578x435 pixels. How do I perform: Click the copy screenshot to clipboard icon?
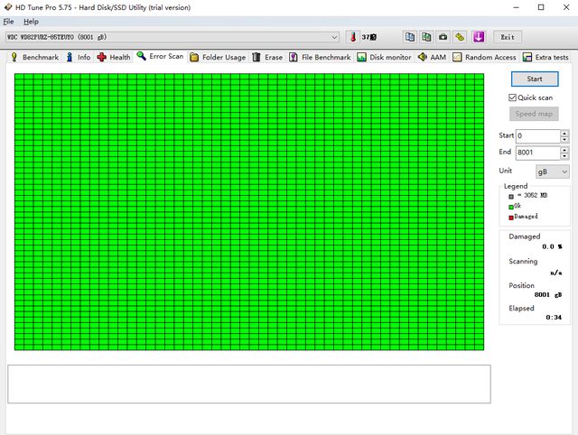(x=427, y=37)
